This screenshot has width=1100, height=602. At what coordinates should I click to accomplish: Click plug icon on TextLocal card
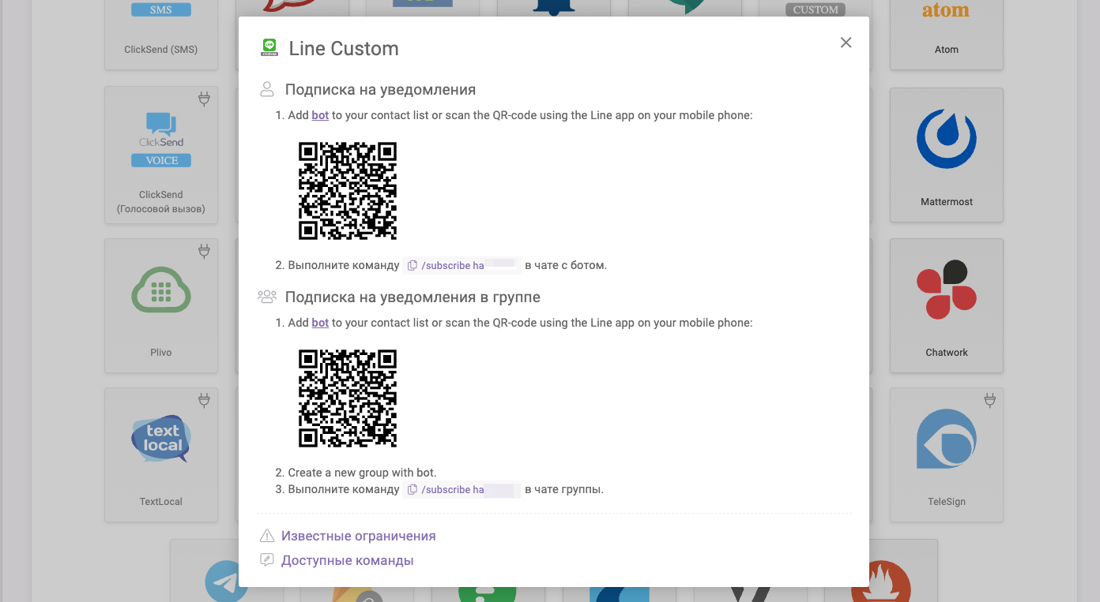tap(204, 401)
